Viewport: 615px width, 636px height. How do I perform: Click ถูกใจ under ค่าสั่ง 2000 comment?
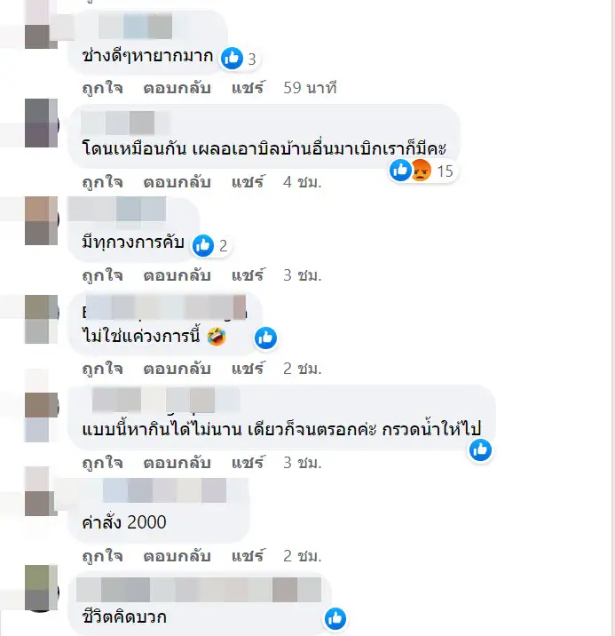[103, 556]
